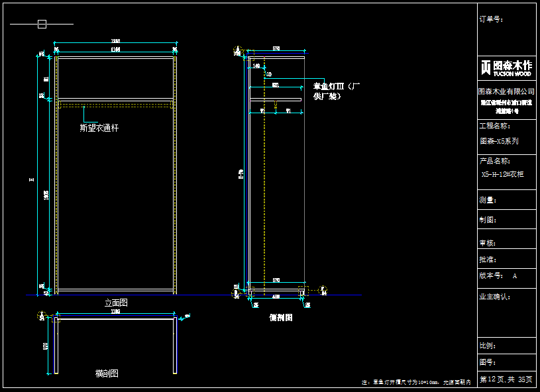
Task: Click the 审核 field in title block
Action: 488,243
